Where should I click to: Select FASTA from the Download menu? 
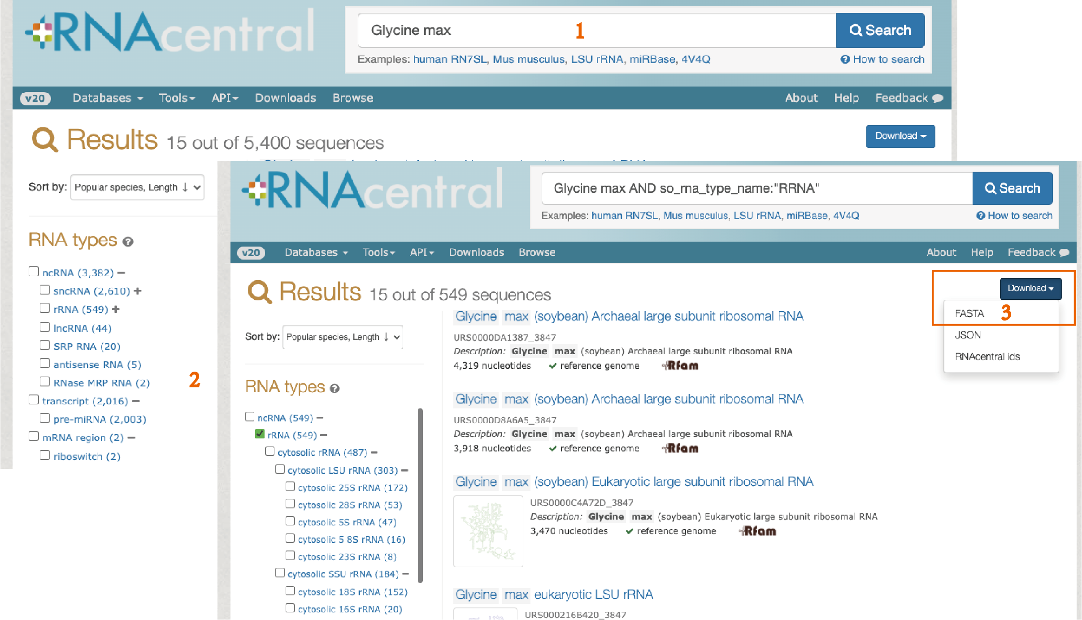pos(969,314)
